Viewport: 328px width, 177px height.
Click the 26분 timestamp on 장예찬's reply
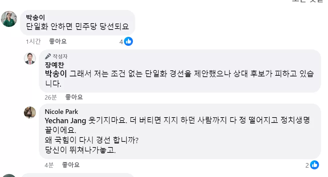[x=51, y=97]
